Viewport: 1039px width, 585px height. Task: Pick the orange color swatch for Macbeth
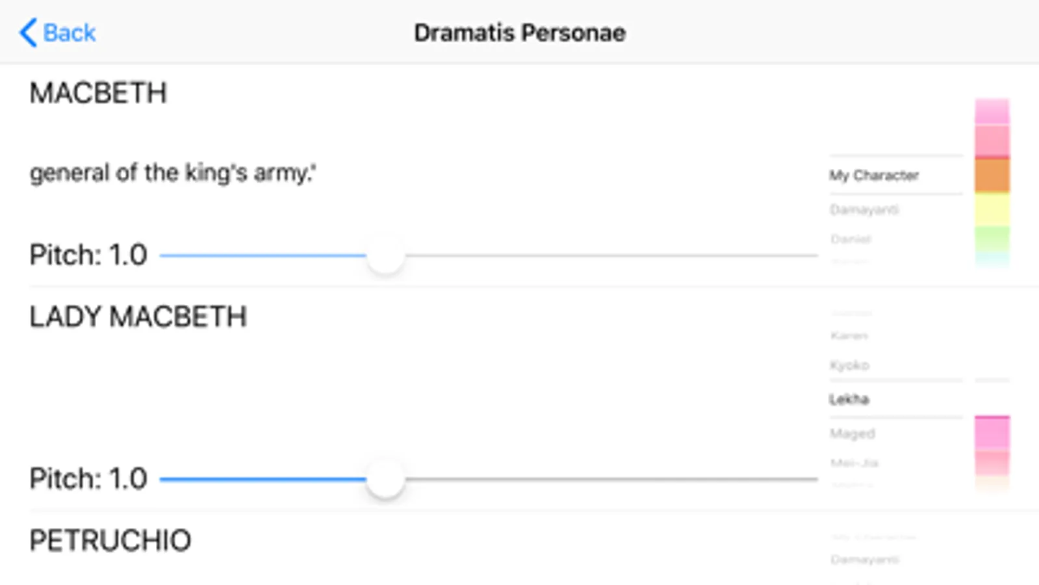pyautogui.click(x=992, y=175)
